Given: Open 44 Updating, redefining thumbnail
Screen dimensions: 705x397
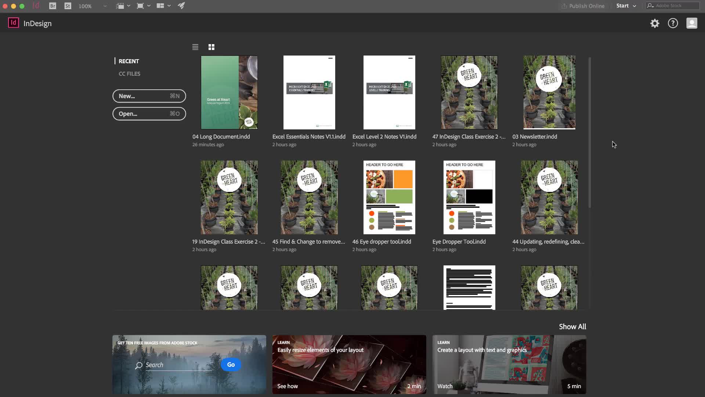Looking at the screenshot, I should click(x=549, y=197).
